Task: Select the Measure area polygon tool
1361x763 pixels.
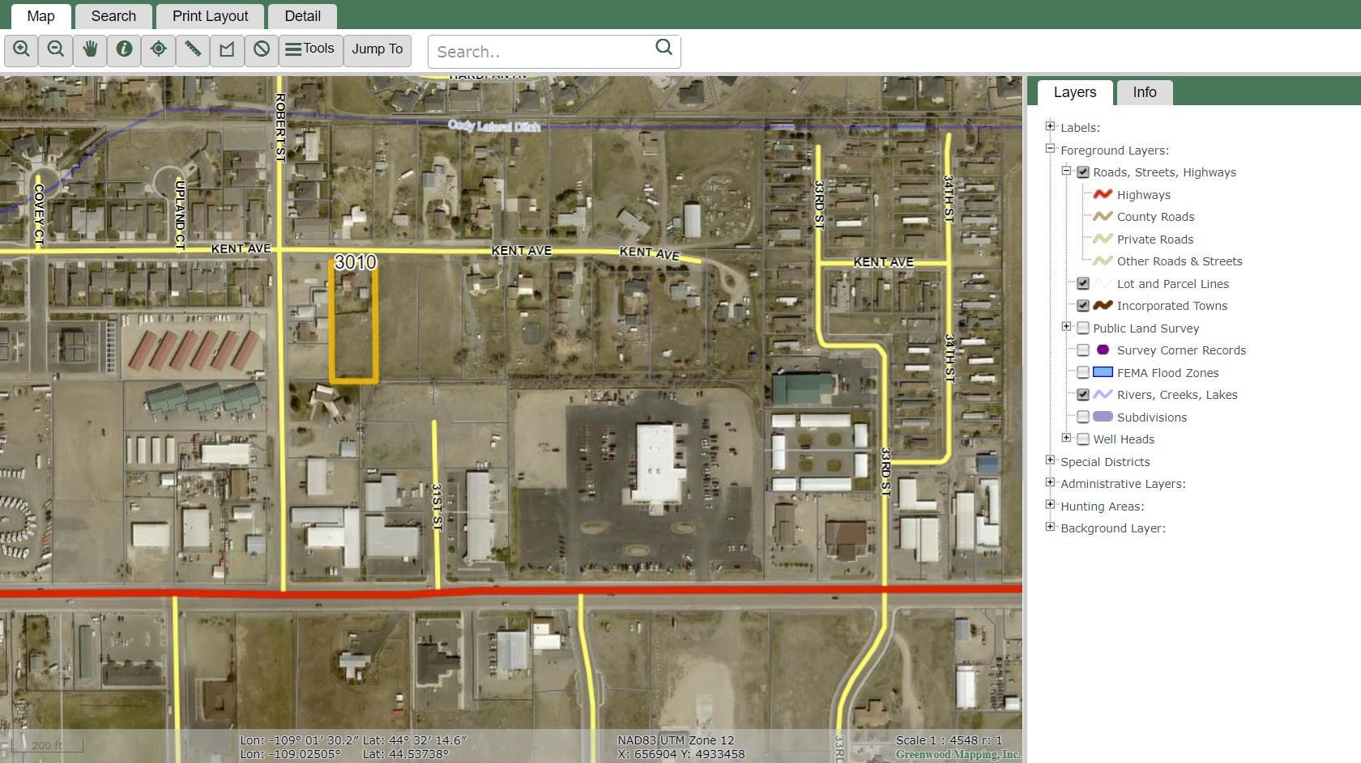Action: pyautogui.click(x=227, y=49)
